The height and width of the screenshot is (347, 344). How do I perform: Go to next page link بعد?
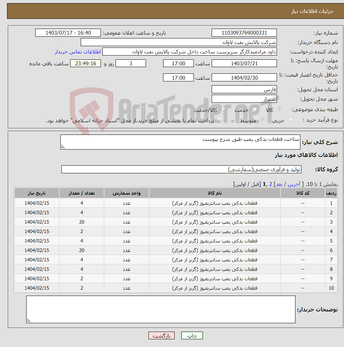coord(279,184)
